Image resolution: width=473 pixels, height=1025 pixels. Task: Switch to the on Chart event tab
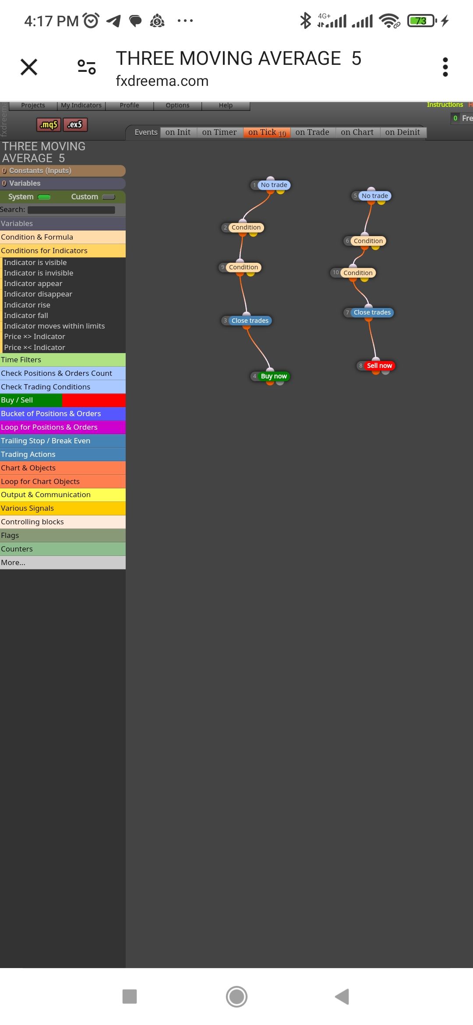click(x=357, y=132)
